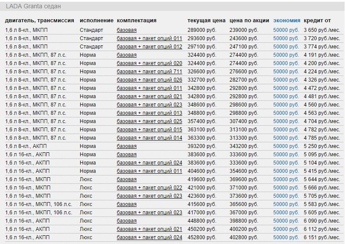The width and height of the screenshot is (345, 244).
Task: Click the 'текущая цена' column header
Action: pos(207,21)
